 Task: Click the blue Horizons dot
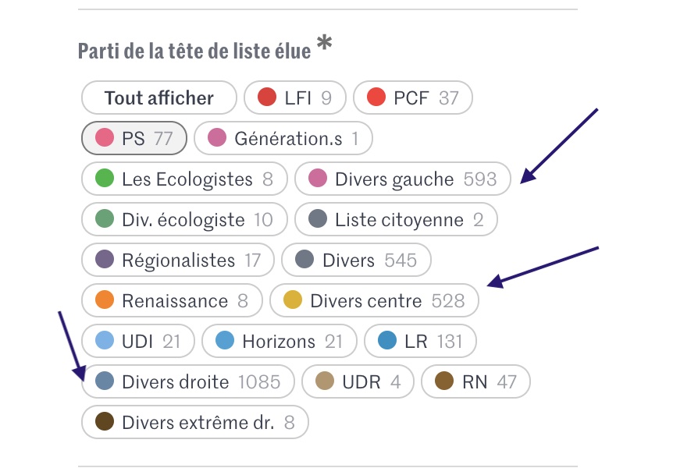(225, 342)
